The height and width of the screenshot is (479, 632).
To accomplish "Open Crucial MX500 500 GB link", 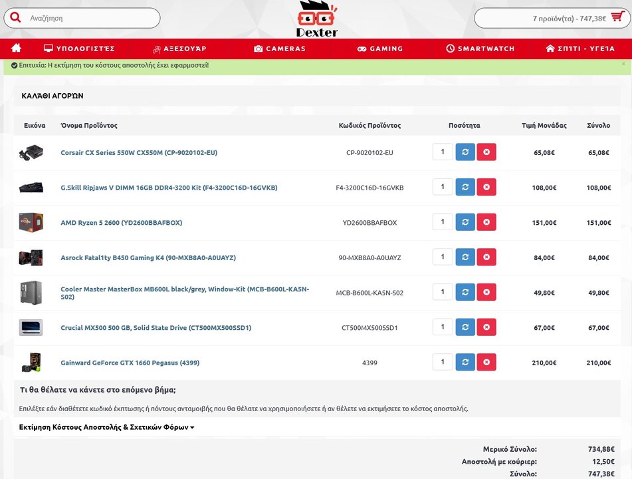I will click(x=156, y=328).
